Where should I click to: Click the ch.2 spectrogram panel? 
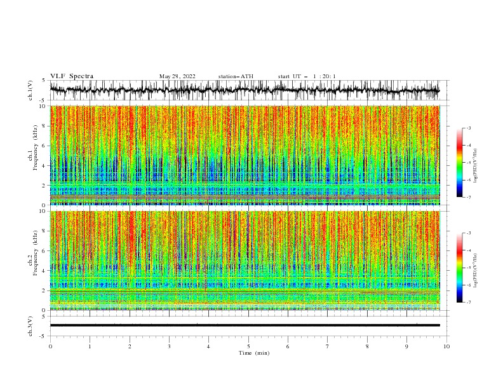pos(245,261)
